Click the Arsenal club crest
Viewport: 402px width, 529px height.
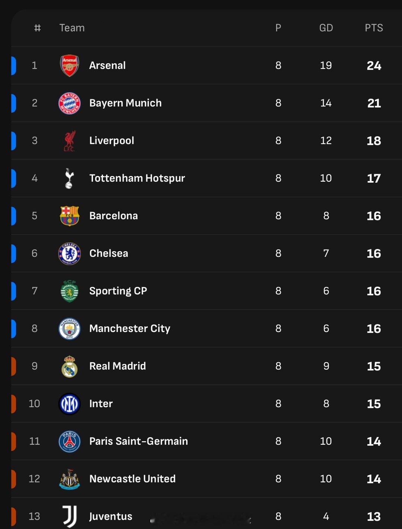[70, 66]
